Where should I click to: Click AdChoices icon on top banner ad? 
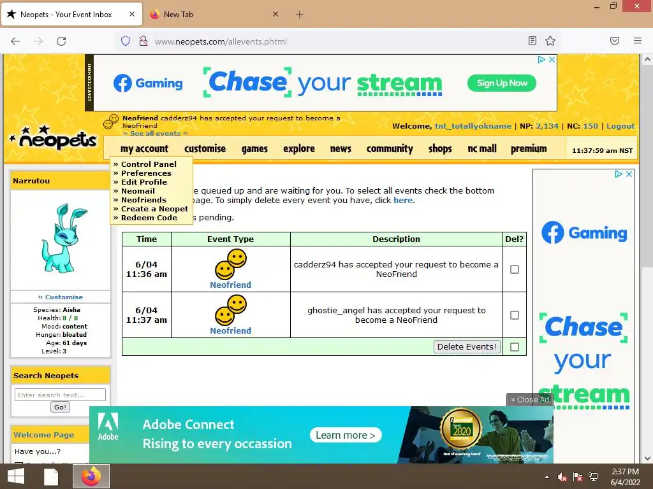[541, 59]
